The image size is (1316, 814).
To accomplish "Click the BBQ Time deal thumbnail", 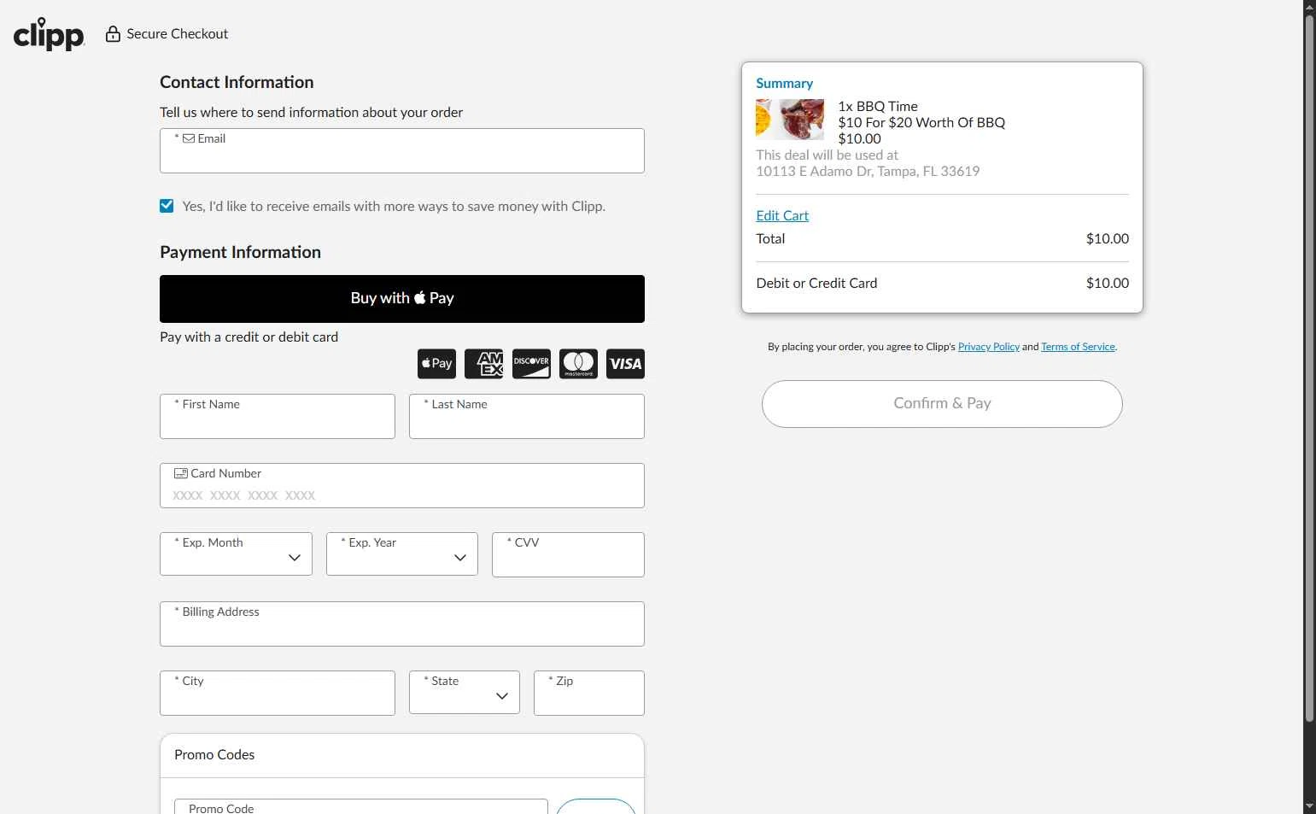I will pos(790,120).
